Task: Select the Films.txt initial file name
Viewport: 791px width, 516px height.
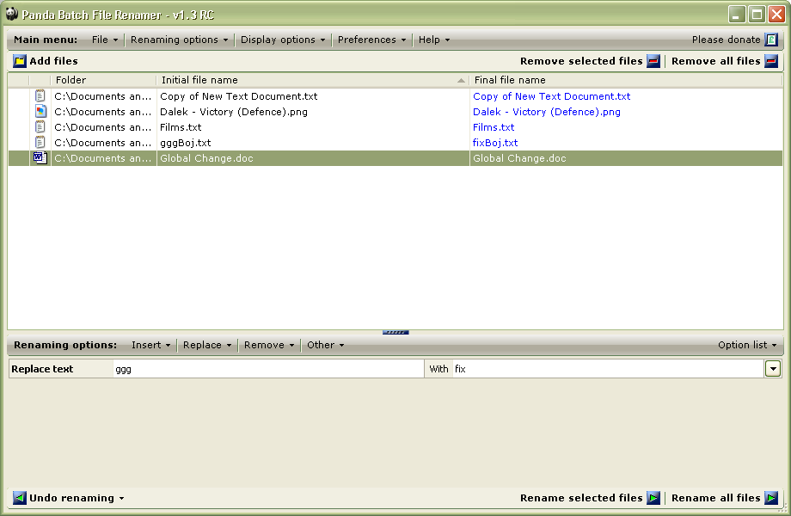Action: click(x=181, y=127)
